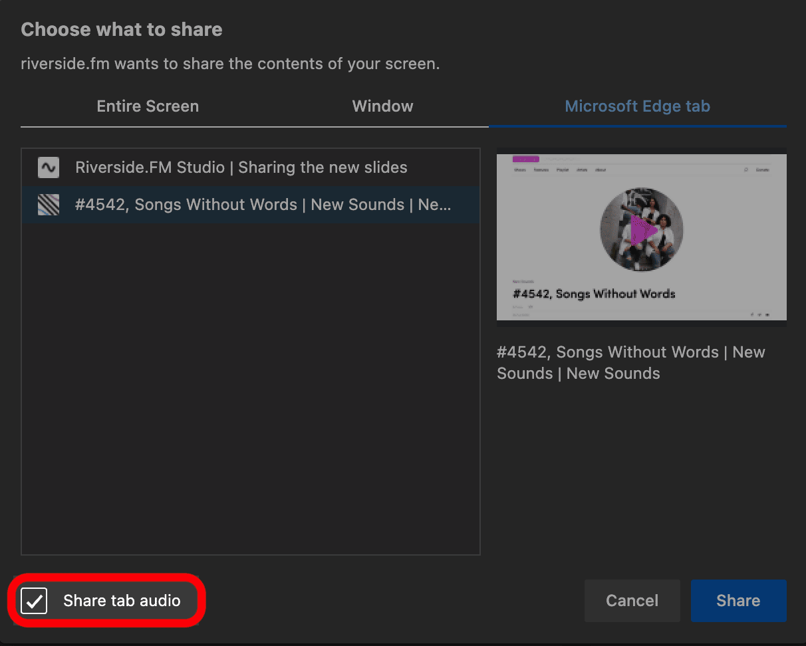Select #4542, Songs Without Words tab row

click(x=251, y=205)
